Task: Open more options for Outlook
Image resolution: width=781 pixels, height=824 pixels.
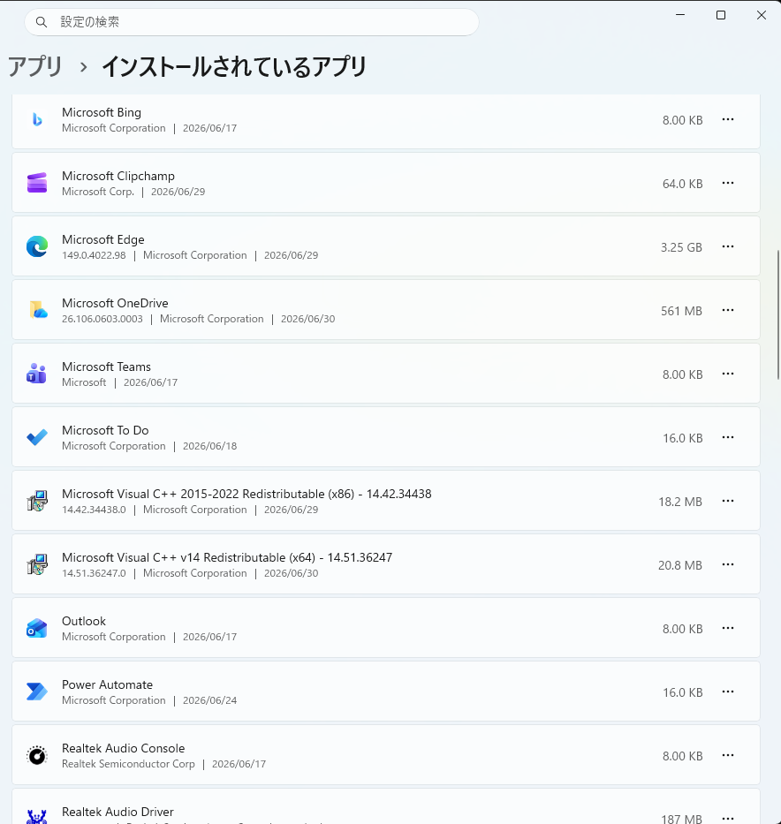Action: pos(728,628)
